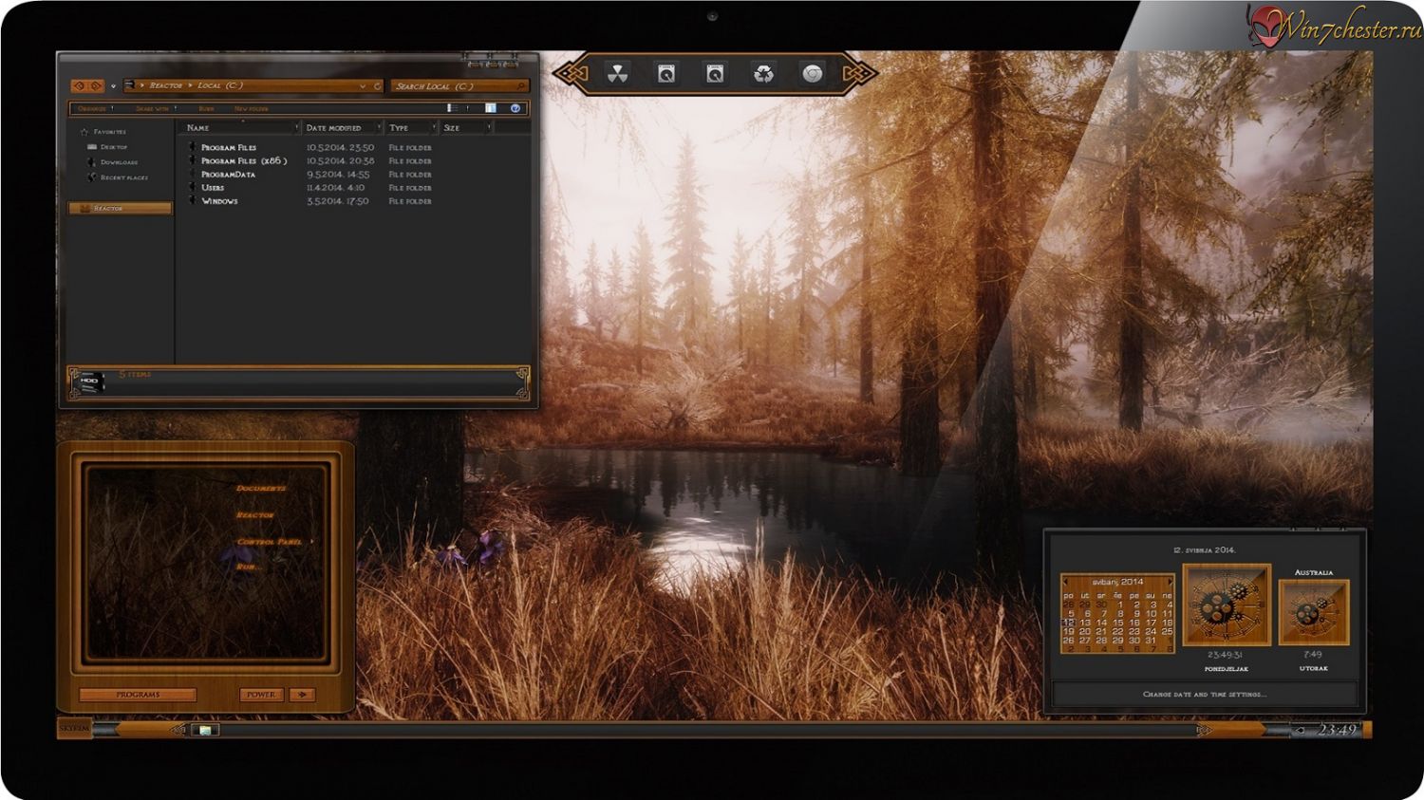The image size is (1424, 800).
Task: Go to the next month in the calendar
Action: [x=1170, y=582]
